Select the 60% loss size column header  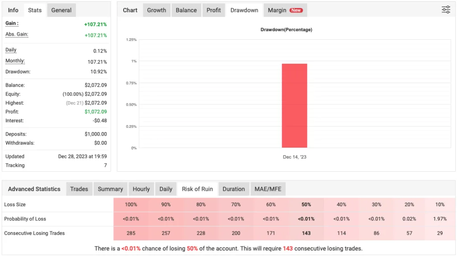(x=271, y=204)
